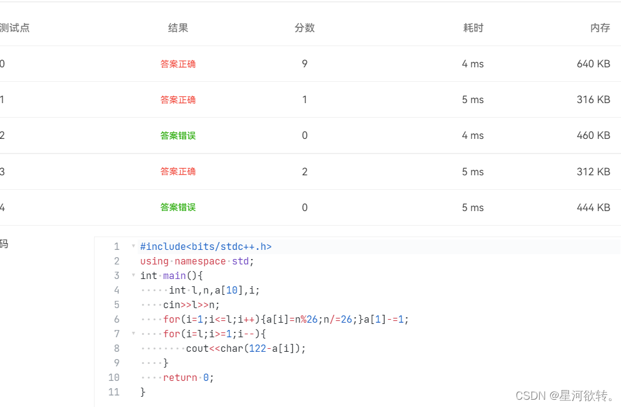Click the 640 KB memory value
Image resolution: width=621 pixels, height=407 pixels.
click(x=593, y=64)
